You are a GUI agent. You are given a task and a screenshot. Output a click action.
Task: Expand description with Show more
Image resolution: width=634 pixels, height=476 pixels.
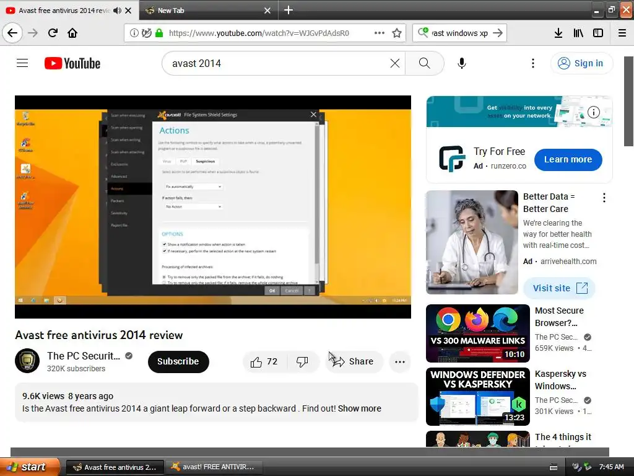[x=360, y=408]
